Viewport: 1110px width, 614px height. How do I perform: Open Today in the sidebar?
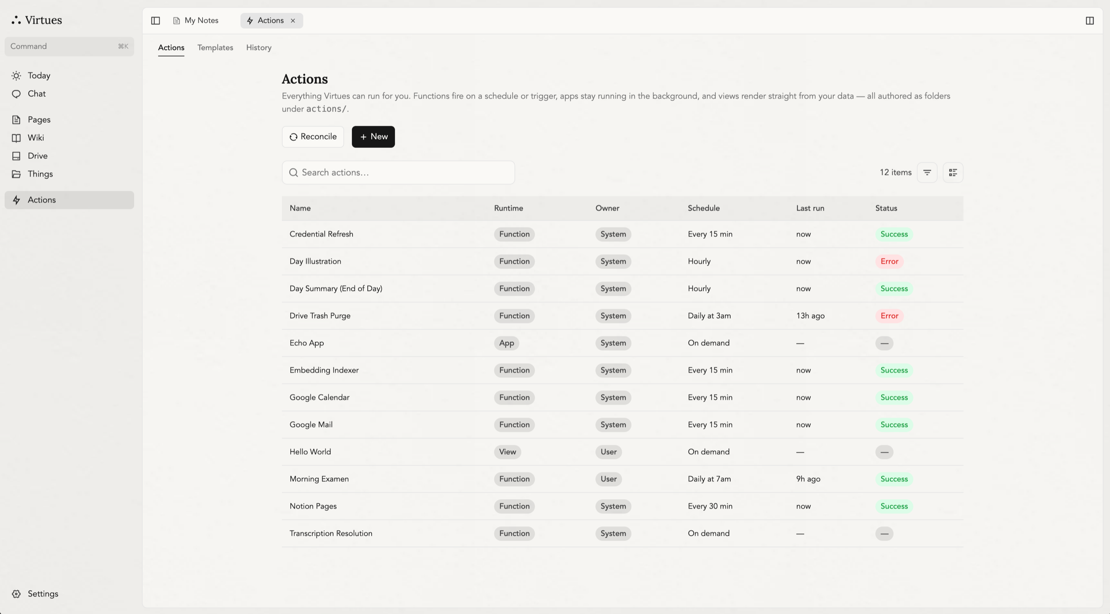coord(69,75)
